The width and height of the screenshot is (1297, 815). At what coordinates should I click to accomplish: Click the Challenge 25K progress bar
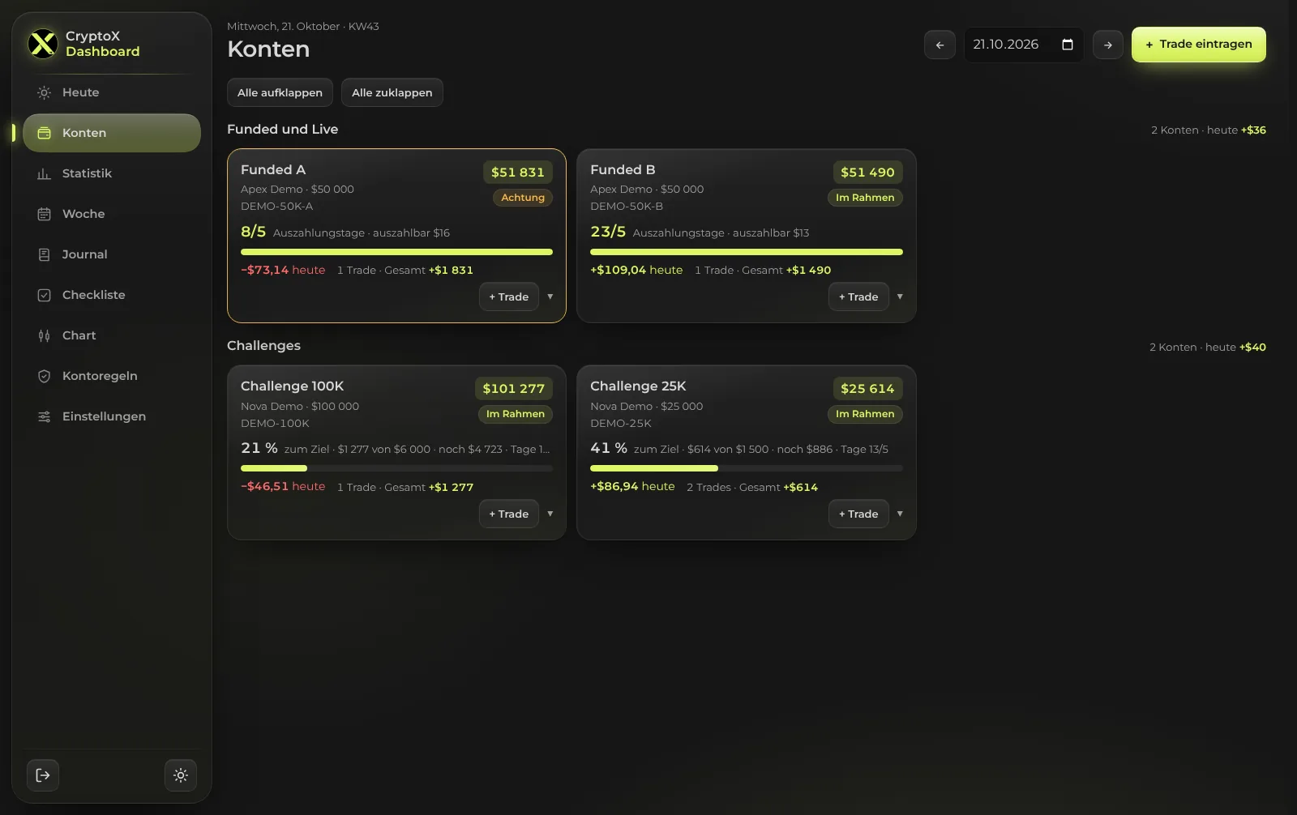747,468
